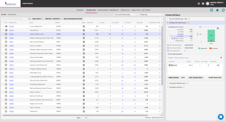The image size is (226, 122).
Task: Click the clipboard icon beside Min. Level
Action: [174, 39]
